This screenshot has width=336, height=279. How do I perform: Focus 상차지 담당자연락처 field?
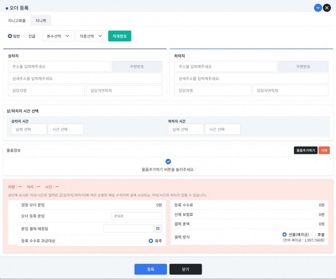coord(124,91)
